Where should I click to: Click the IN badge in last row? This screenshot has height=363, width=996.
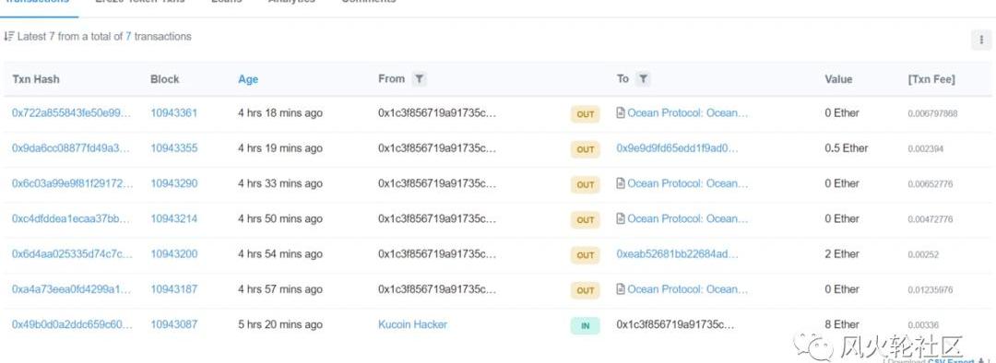[585, 325]
